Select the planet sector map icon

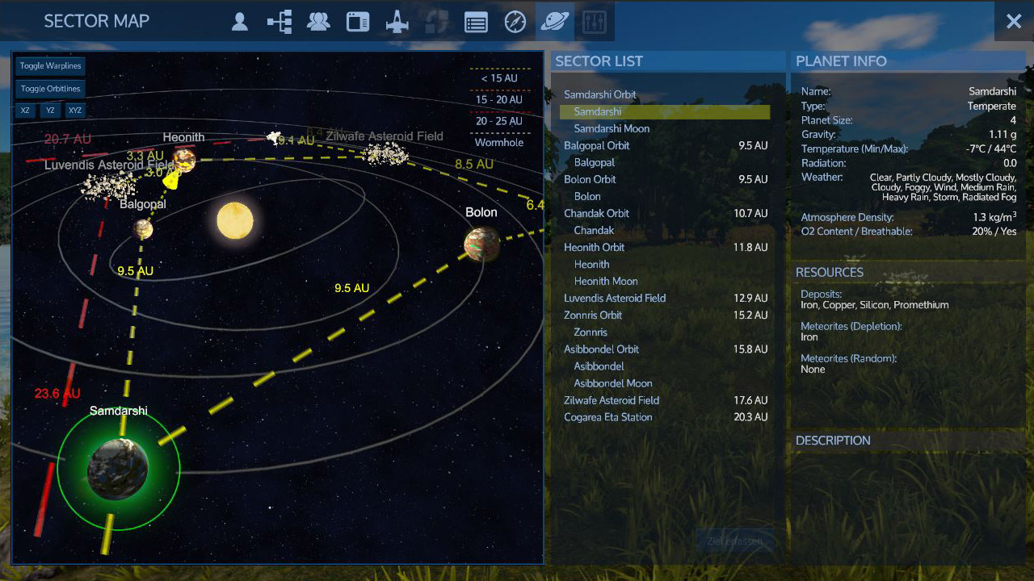(x=555, y=22)
